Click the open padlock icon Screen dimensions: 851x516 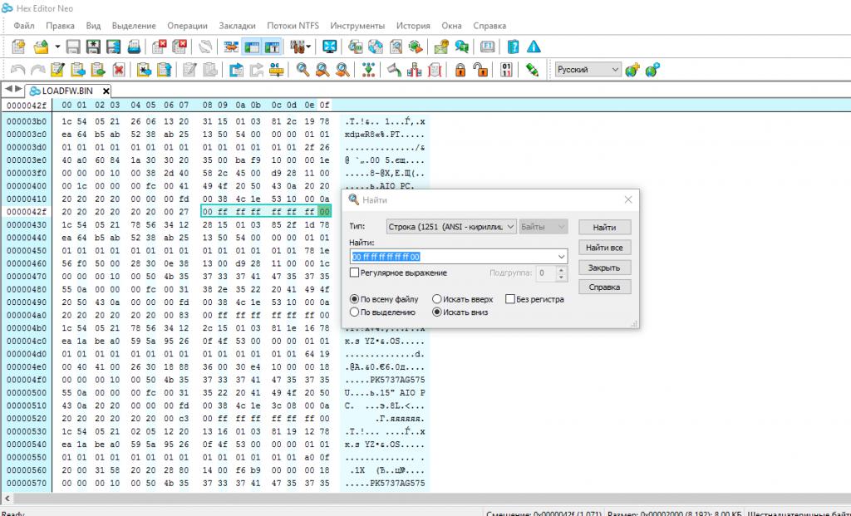(480, 70)
